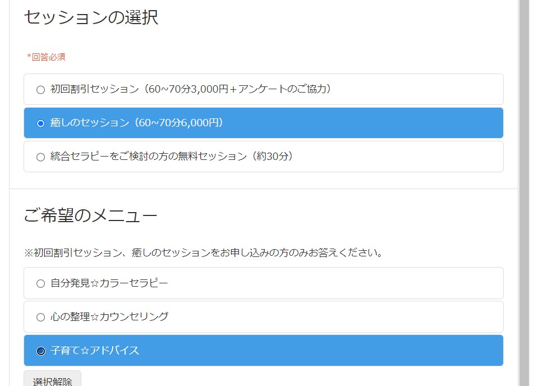Click the セッションの選択 heading
This screenshot has width=534, height=386.
click(91, 17)
